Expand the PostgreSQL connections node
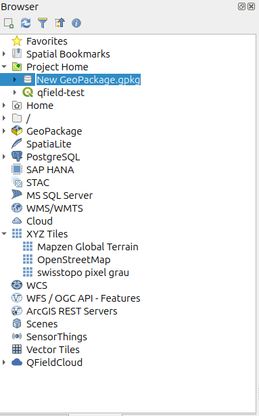259x416 pixels. click(x=4, y=156)
